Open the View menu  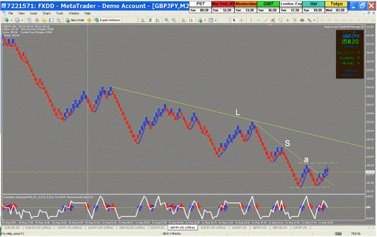coord(21,13)
